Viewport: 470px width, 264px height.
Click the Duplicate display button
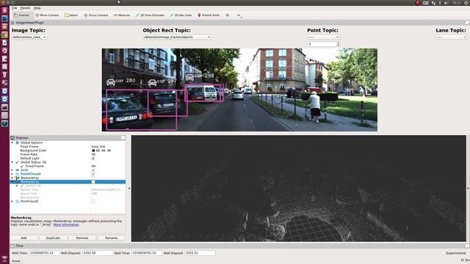tap(53, 238)
